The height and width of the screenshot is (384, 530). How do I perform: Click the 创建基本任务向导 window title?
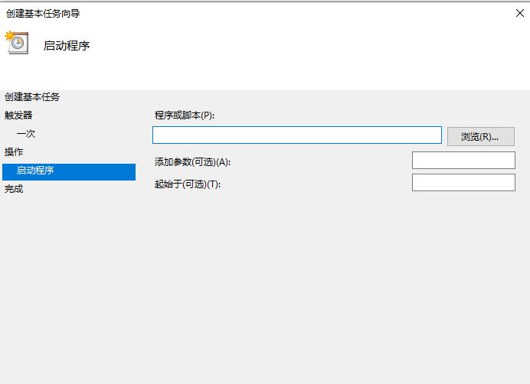pyautogui.click(x=43, y=14)
